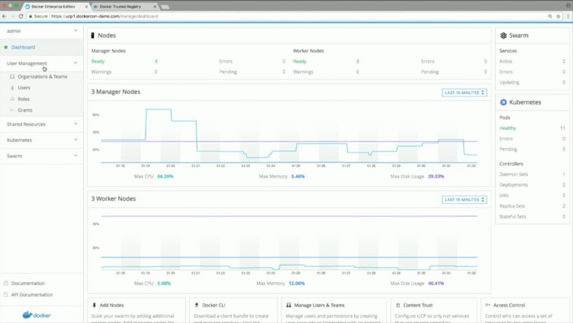Viewport: 573px width, 323px height.
Task: Open the Chrome three-dot menu
Action: point(568,16)
